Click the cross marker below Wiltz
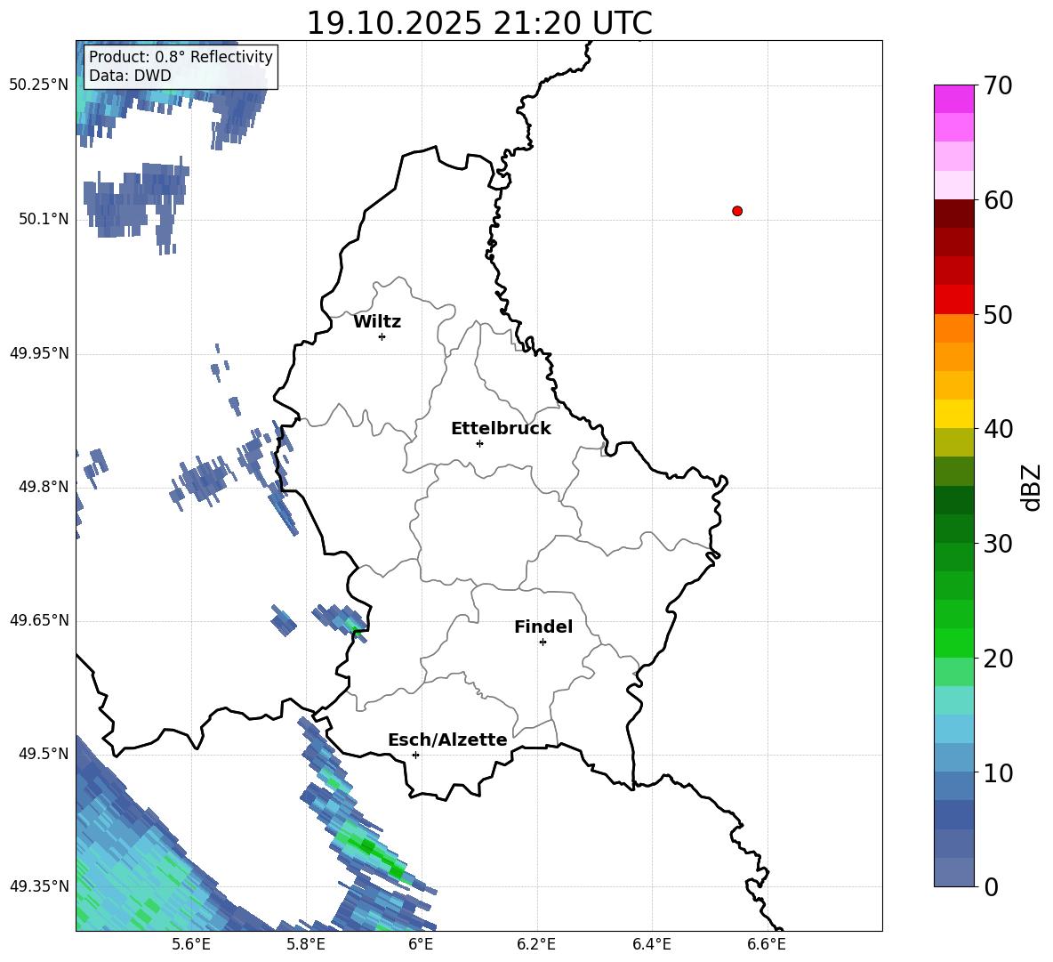 pos(382,336)
